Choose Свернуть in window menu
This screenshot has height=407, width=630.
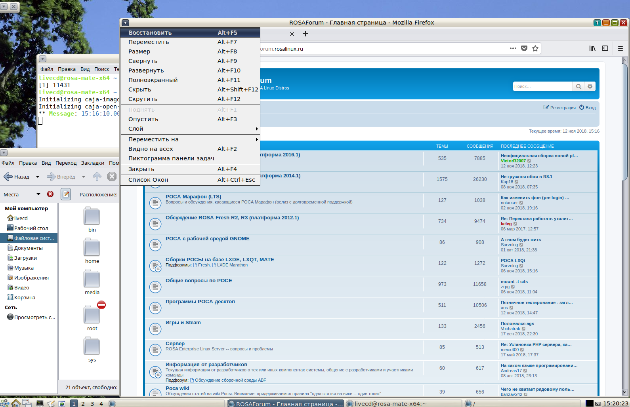[x=190, y=61]
